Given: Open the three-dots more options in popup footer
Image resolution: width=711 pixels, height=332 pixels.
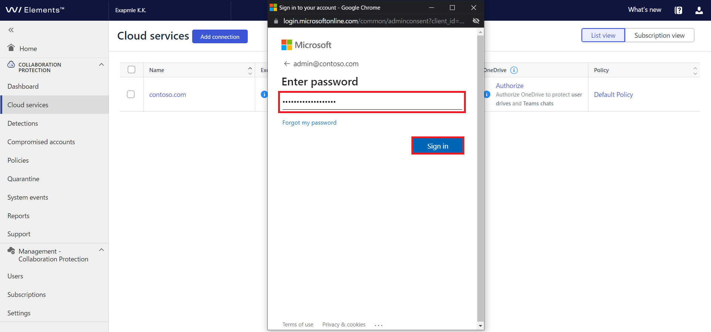Looking at the screenshot, I should click(x=378, y=325).
